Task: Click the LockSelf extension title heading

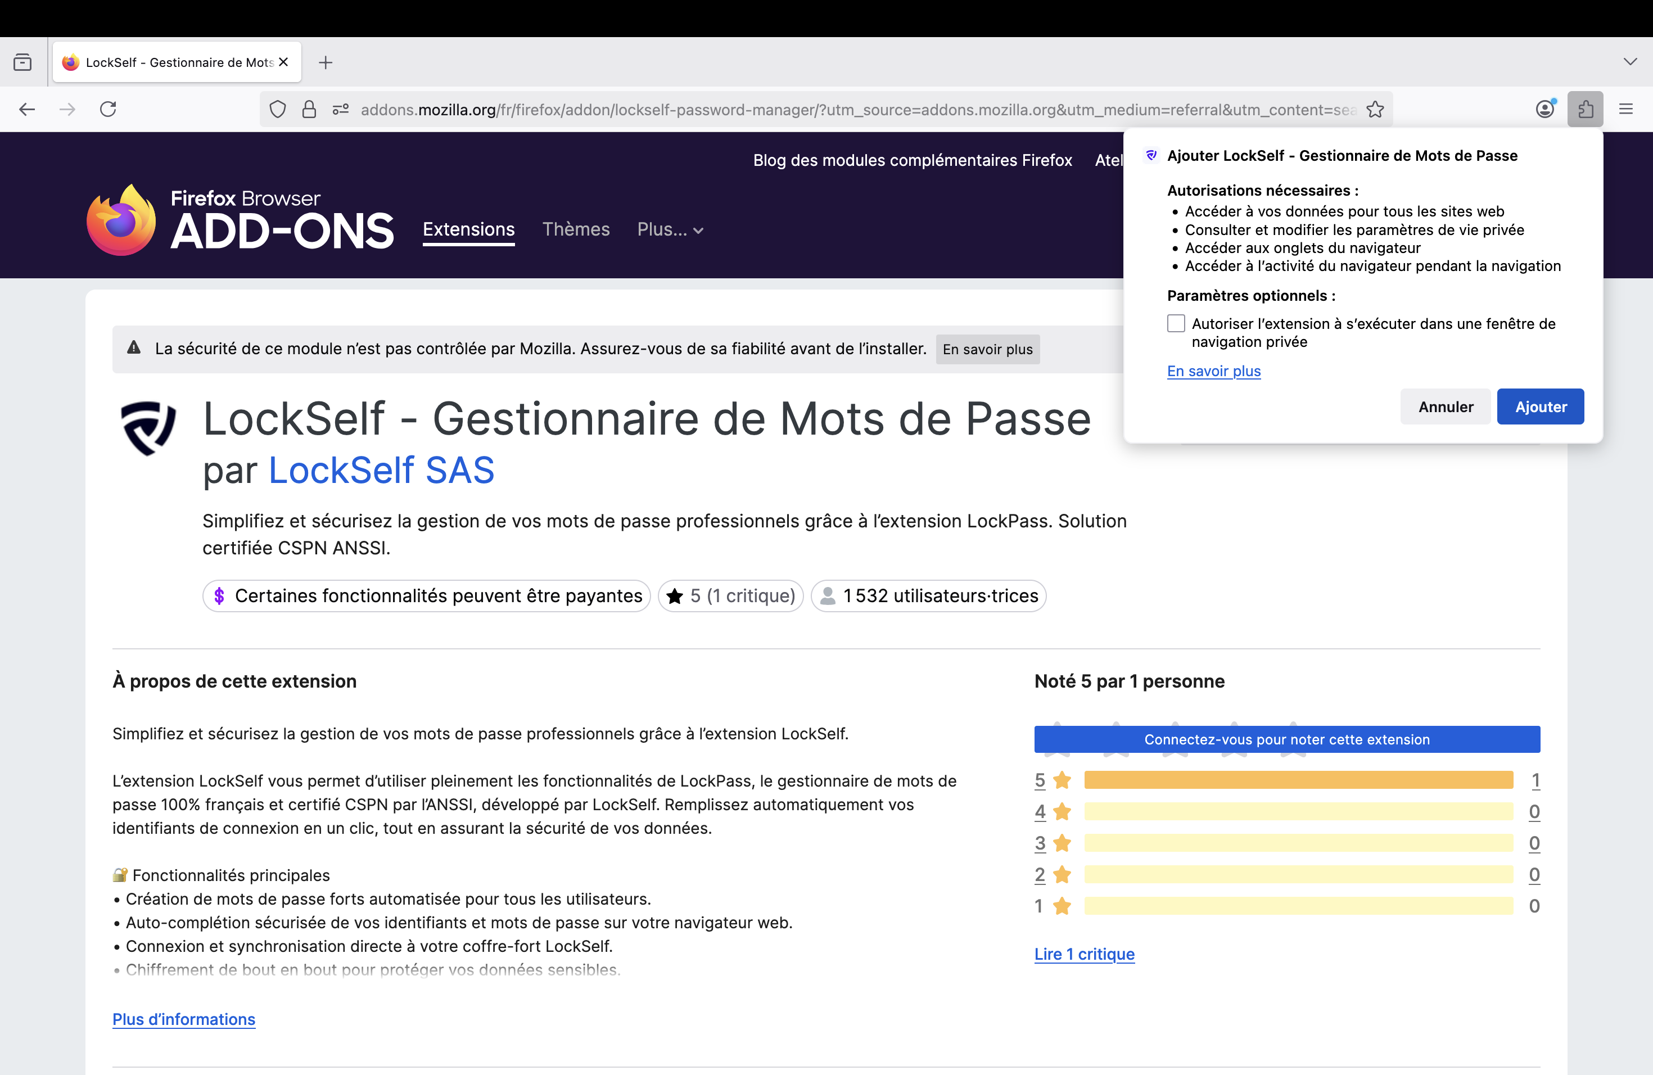Action: (x=647, y=419)
